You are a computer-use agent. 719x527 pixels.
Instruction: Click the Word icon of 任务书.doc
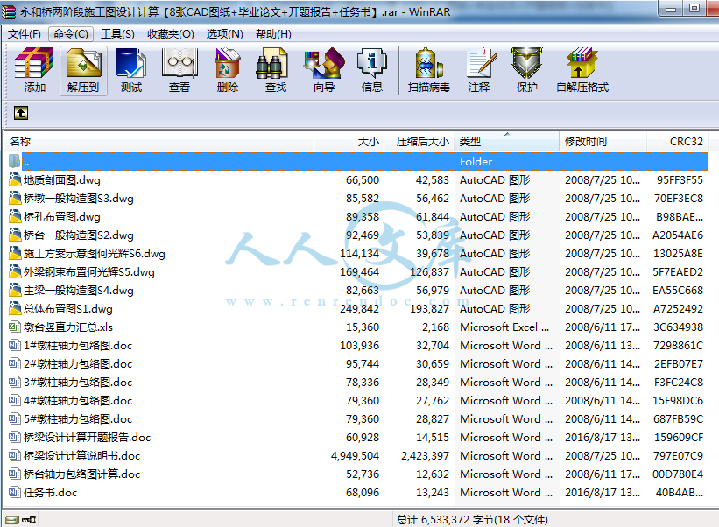click(x=15, y=492)
